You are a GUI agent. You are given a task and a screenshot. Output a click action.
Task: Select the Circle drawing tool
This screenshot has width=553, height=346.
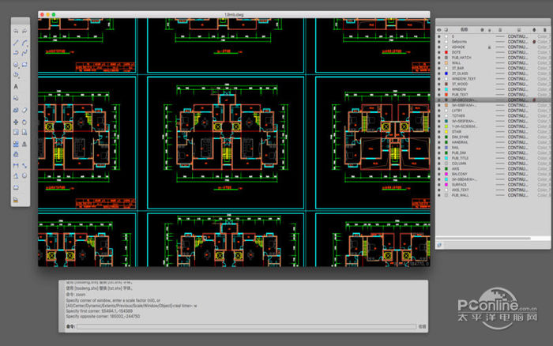click(16, 65)
